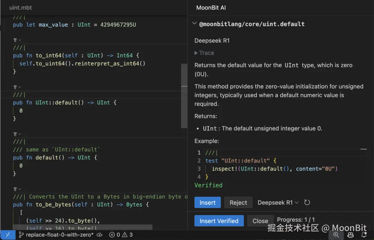Viewport: 374px width, 240px height.
Task: Click the MoonBit AI icon above 'same as' comment
Action: click(x=15, y=134)
